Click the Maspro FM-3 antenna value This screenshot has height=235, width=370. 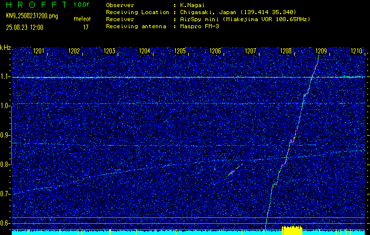pyautogui.click(x=199, y=26)
